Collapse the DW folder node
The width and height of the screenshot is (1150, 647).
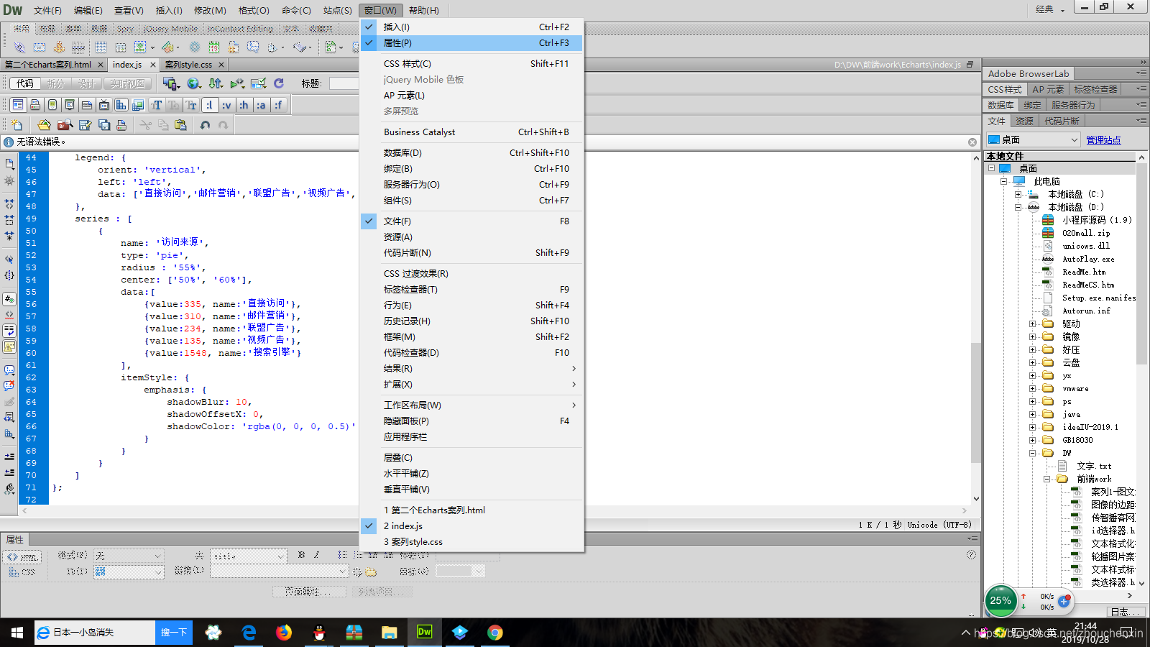(1032, 454)
